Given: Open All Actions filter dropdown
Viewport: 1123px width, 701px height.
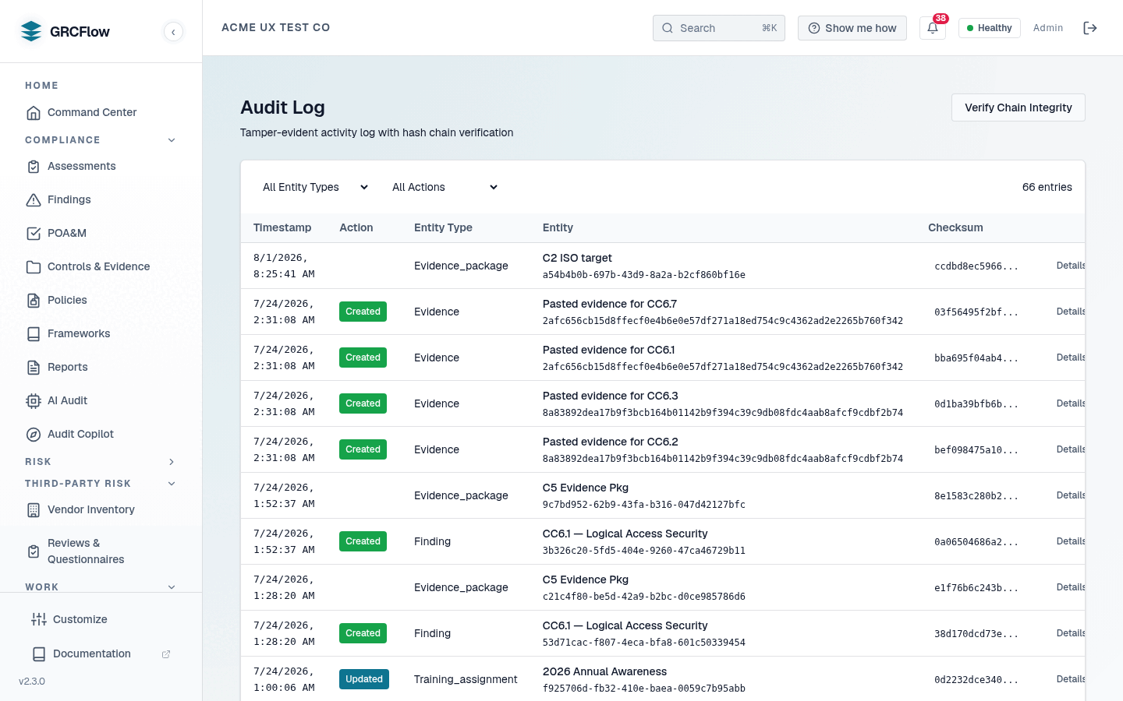Looking at the screenshot, I should click(445, 187).
